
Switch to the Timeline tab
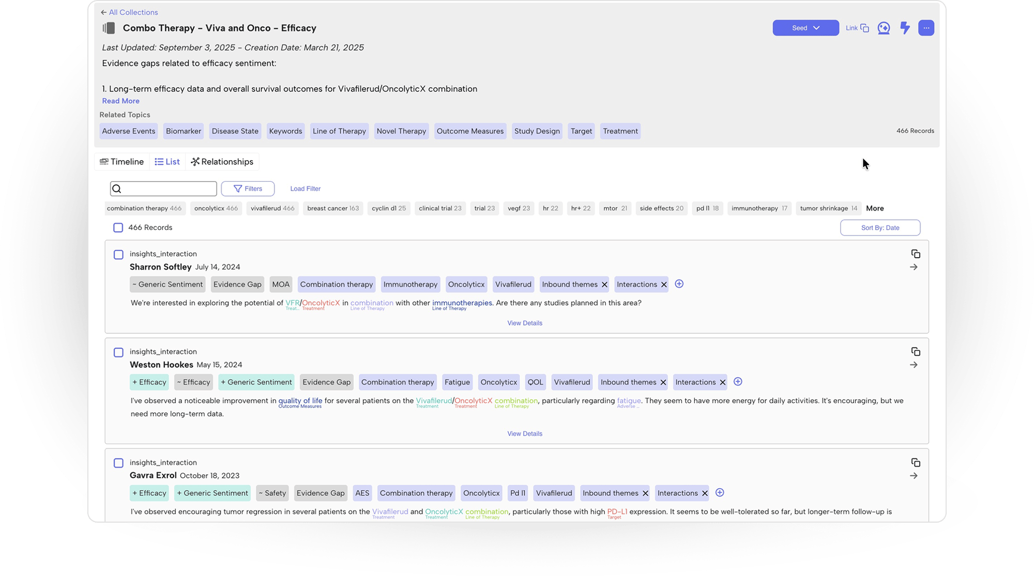pos(122,162)
